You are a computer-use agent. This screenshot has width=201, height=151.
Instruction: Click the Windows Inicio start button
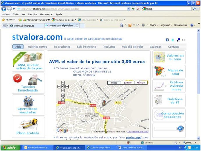(x=10, y=148)
